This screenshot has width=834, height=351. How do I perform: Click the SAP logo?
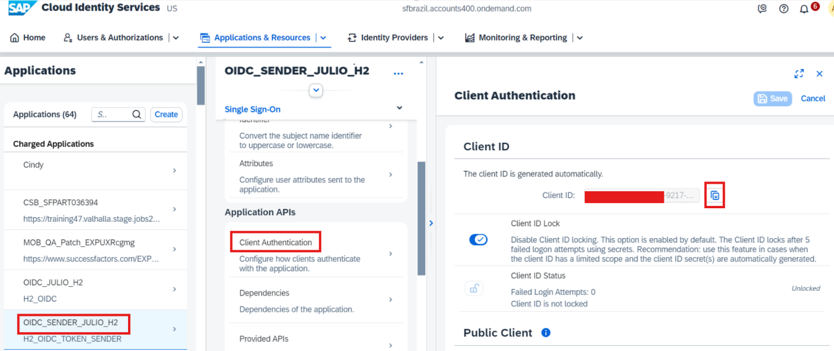pyautogui.click(x=23, y=8)
